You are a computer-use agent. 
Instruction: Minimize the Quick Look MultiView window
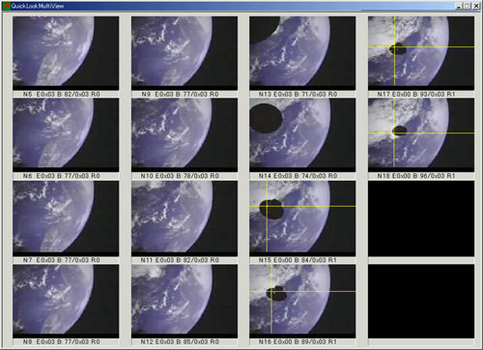460,6
